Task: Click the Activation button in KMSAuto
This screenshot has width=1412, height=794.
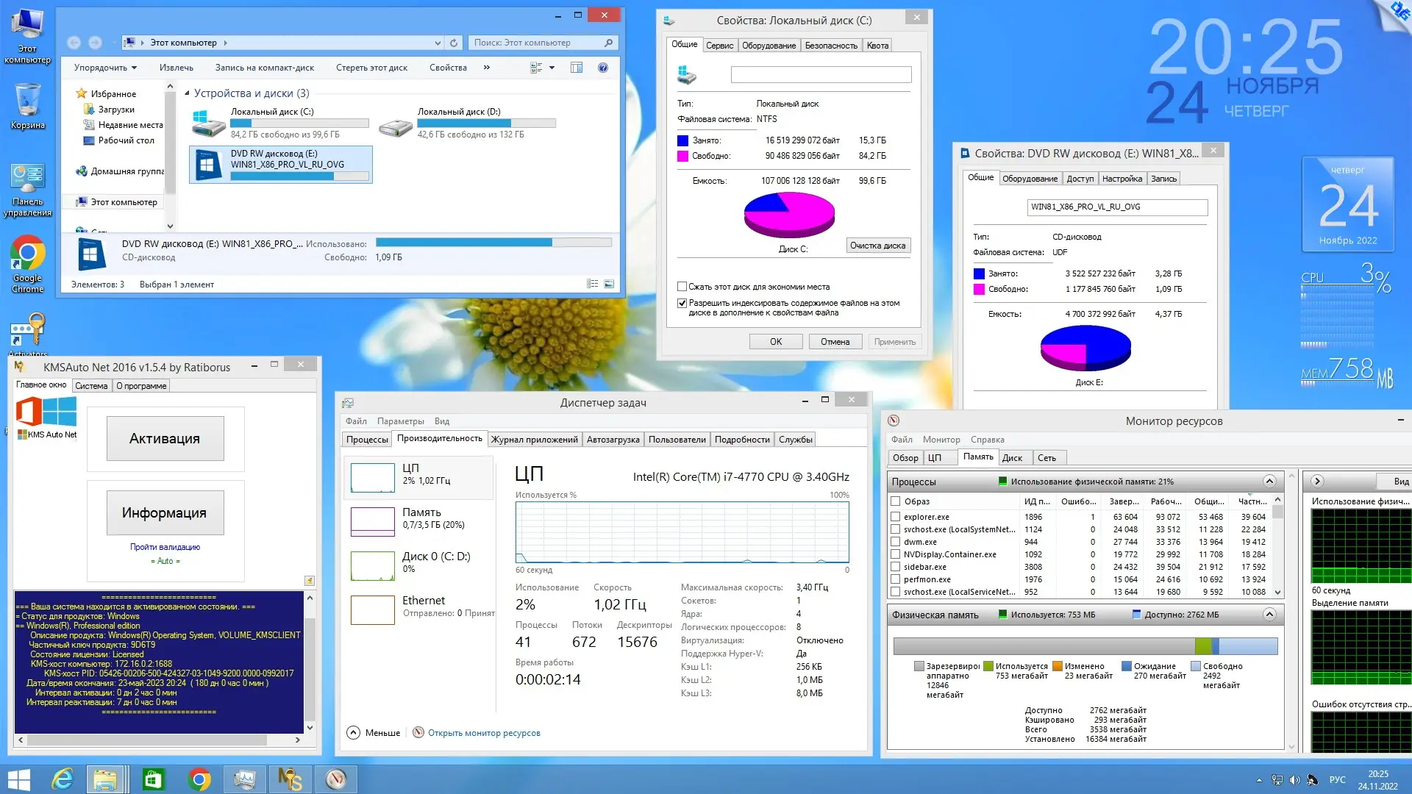Action: coord(165,439)
